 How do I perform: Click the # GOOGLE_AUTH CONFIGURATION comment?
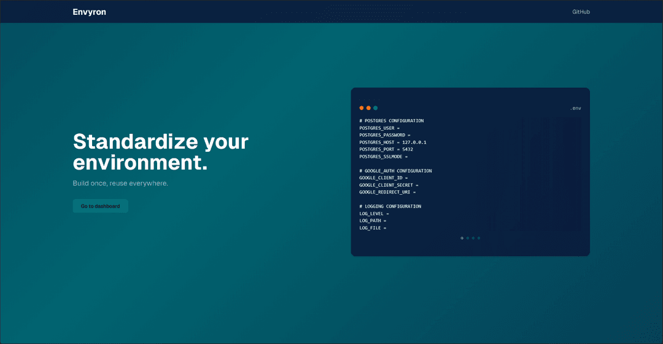[395, 171]
